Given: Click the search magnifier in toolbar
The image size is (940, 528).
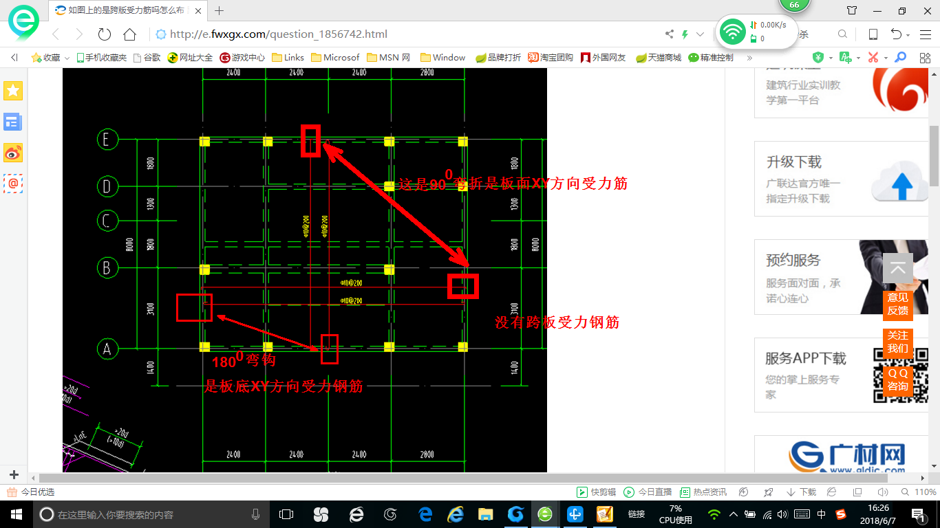Looking at the screenshot, I should click(x=842, y=34).
